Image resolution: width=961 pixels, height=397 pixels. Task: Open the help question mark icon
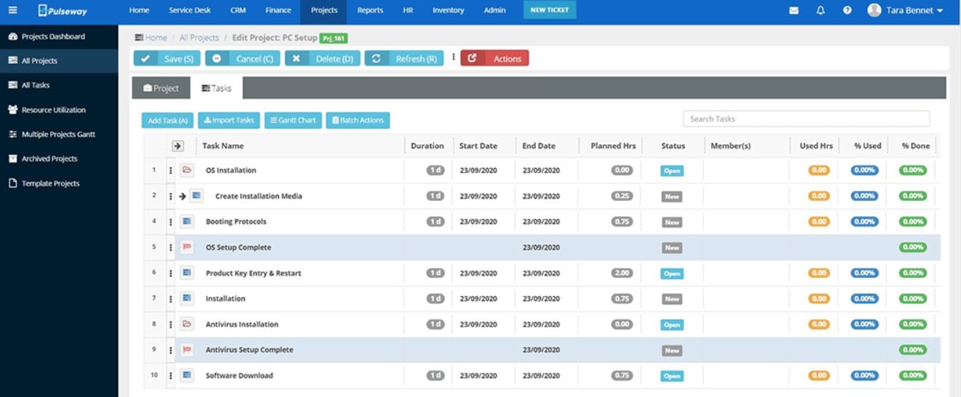click(848, 11)
